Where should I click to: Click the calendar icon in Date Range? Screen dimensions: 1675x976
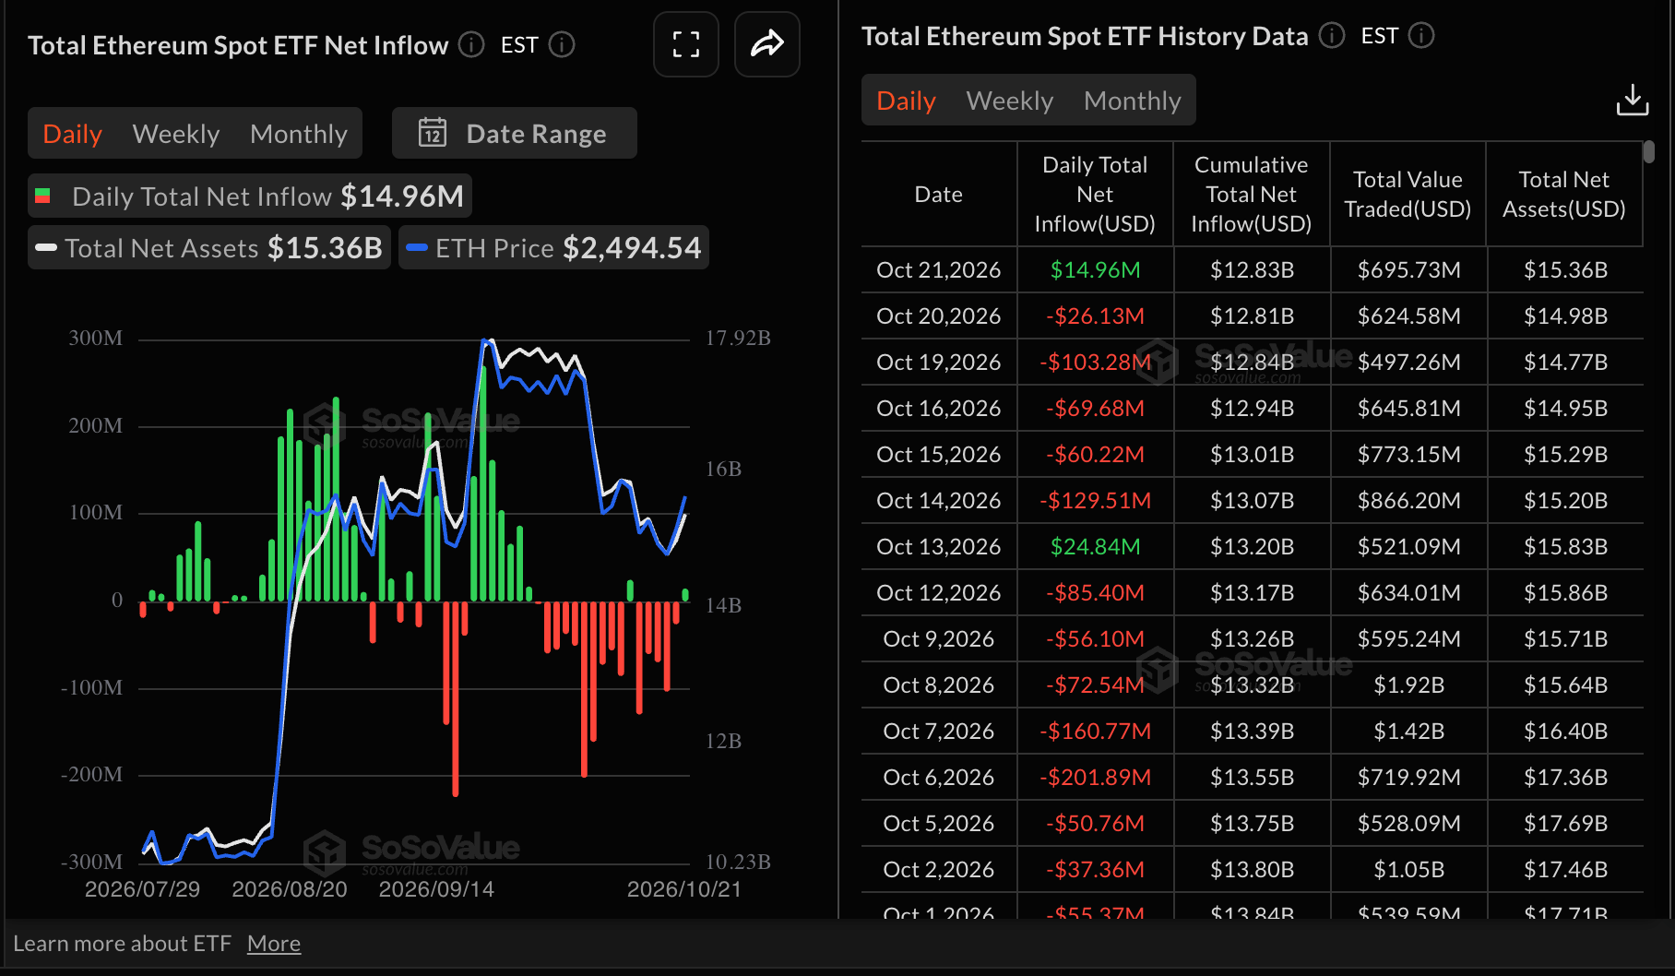point(433,133)
